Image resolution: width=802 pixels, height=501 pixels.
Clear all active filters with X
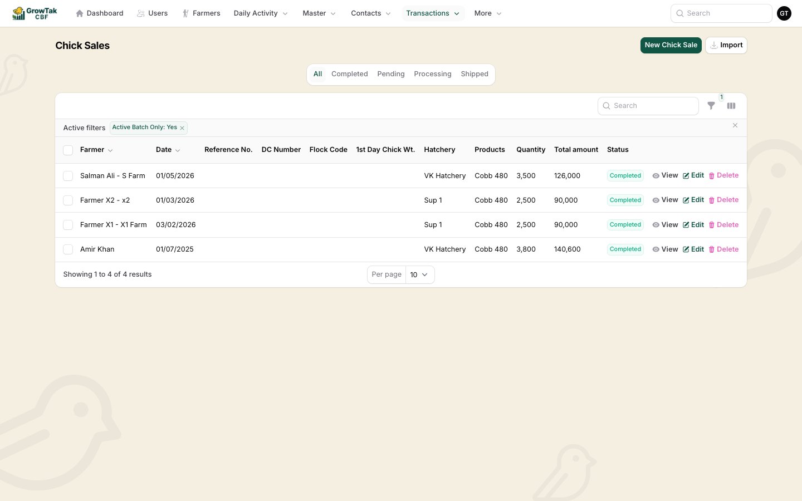[735, 126]
